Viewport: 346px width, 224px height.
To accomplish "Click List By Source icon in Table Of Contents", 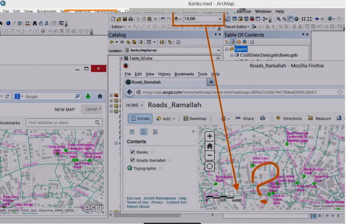I will (233, 42).
